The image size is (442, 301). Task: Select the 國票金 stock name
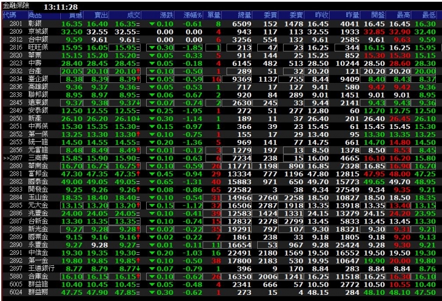(38, 237)
